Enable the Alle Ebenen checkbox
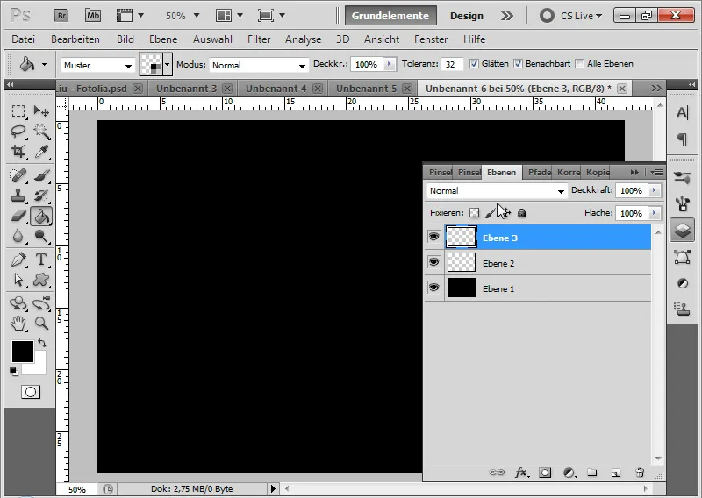This screenshot has width=702, height=498. (x=579, y=63)
